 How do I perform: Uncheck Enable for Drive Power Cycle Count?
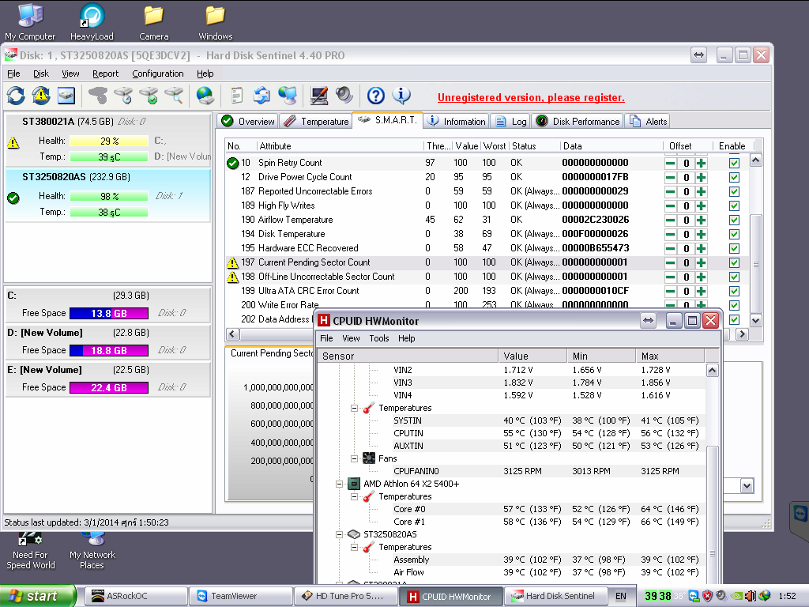[x=734, y=177]
